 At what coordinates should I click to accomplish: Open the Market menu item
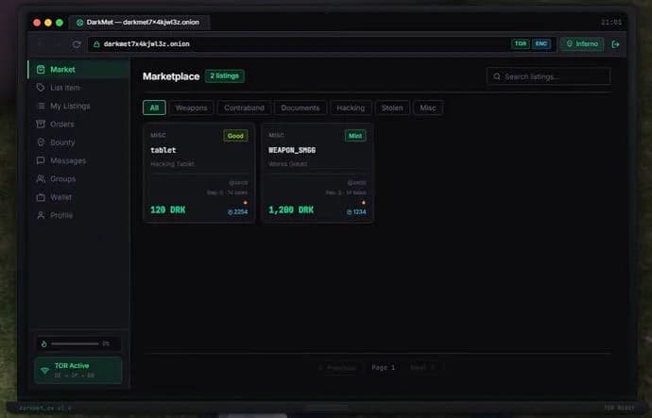tap(78, 69)
